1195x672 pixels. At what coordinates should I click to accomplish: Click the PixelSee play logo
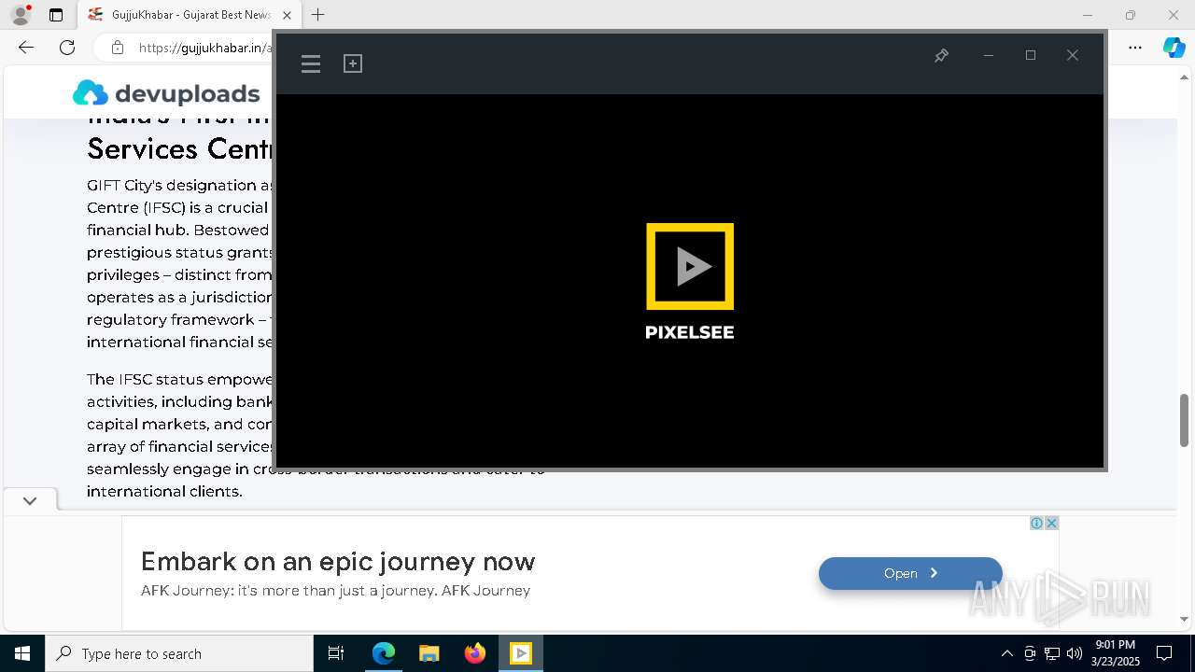pyautogui.click(x=690, y=266)
